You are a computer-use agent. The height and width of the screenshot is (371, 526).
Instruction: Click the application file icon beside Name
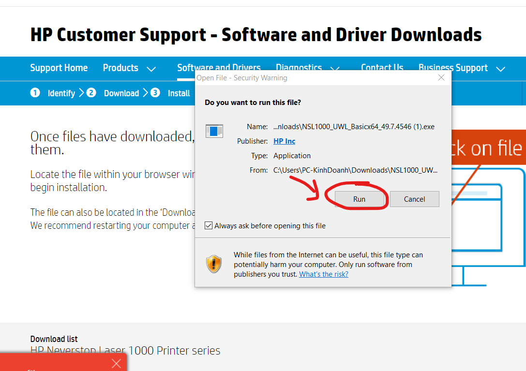click(214, 131)
